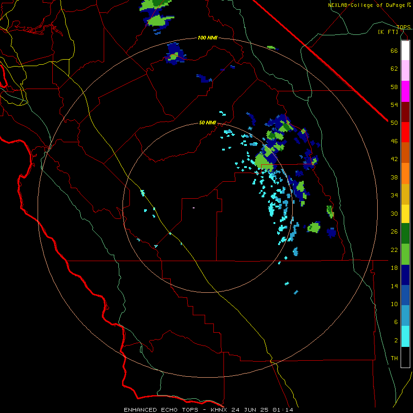Viewport: 413px width, 413px height.
Task: Click the legend value 42
Action: [x=394, y=159]
